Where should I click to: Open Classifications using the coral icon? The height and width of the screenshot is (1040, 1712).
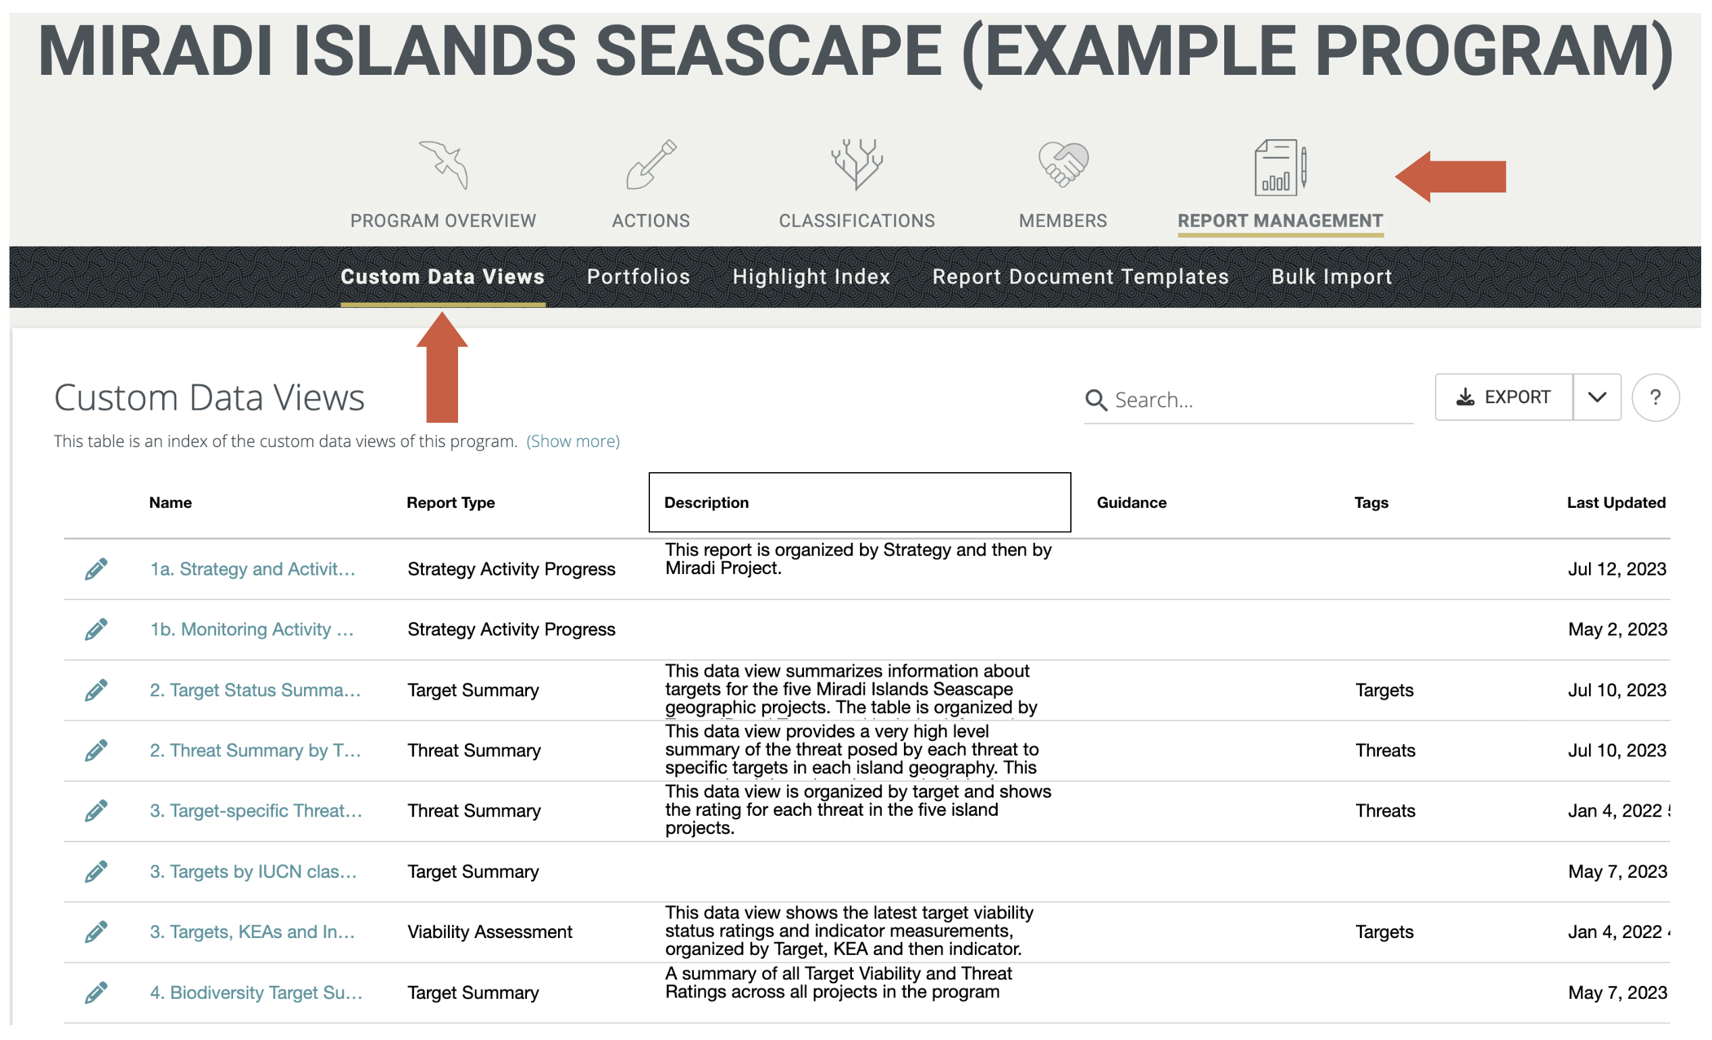(x=855, y=167)
